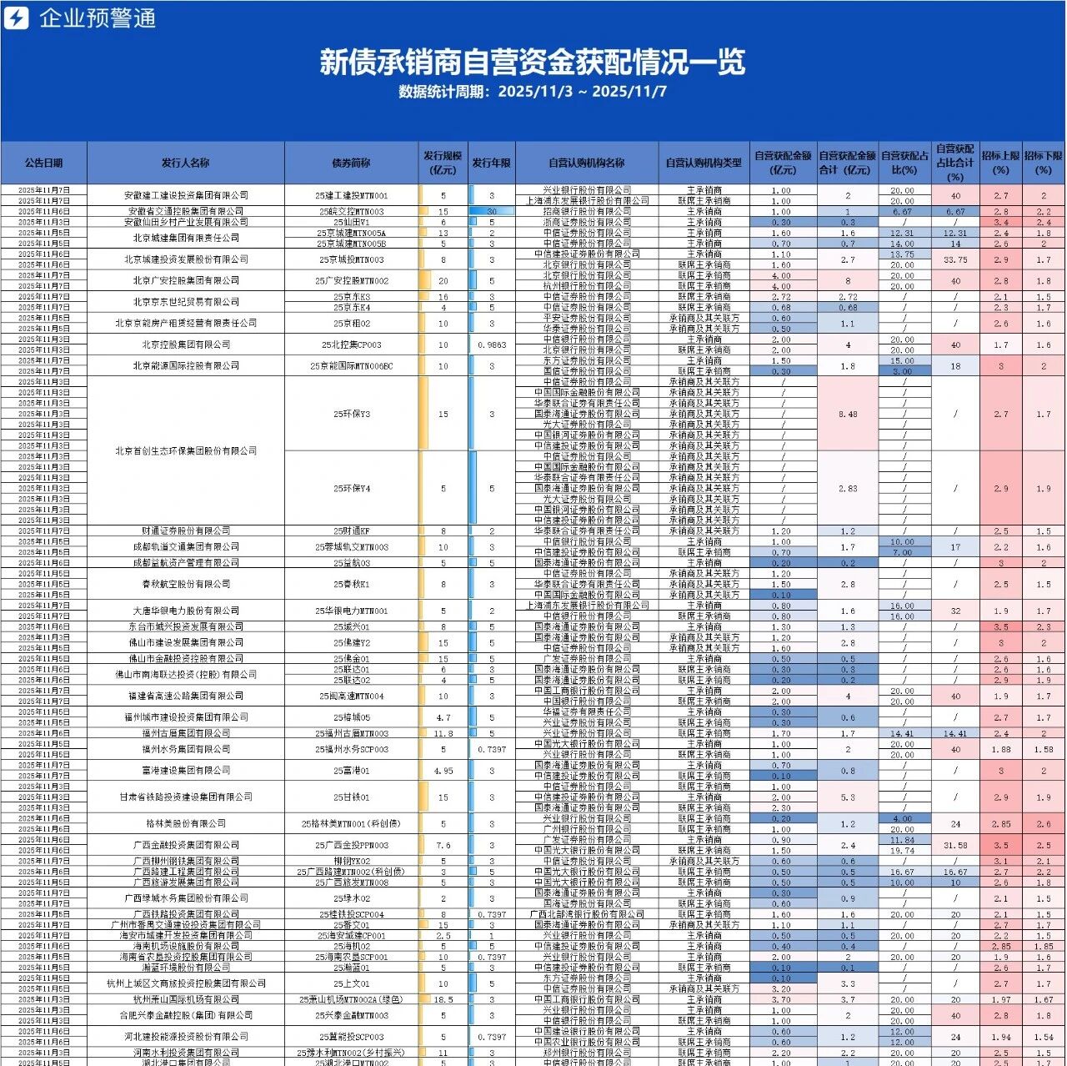Select the 发行年限 column header
The height and width of the screenshot is (1066, 1067).
tap(492, 163)
